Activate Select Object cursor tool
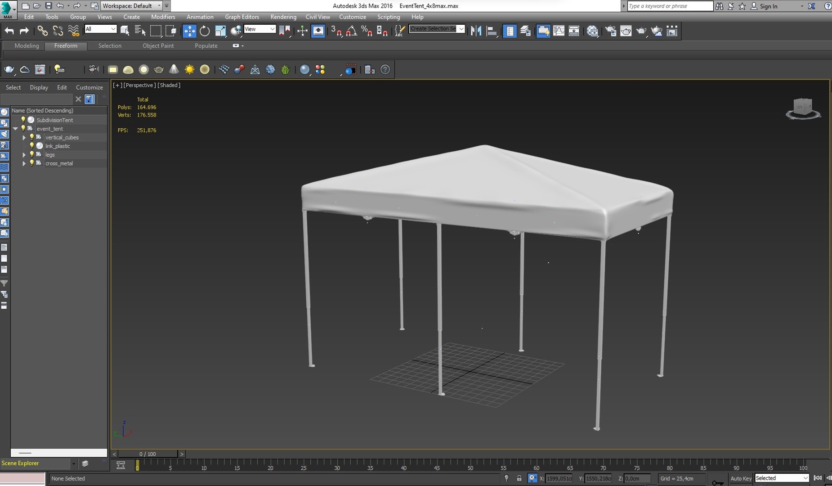The height and width of the screenshot is (486, 832). coord(125,31)
